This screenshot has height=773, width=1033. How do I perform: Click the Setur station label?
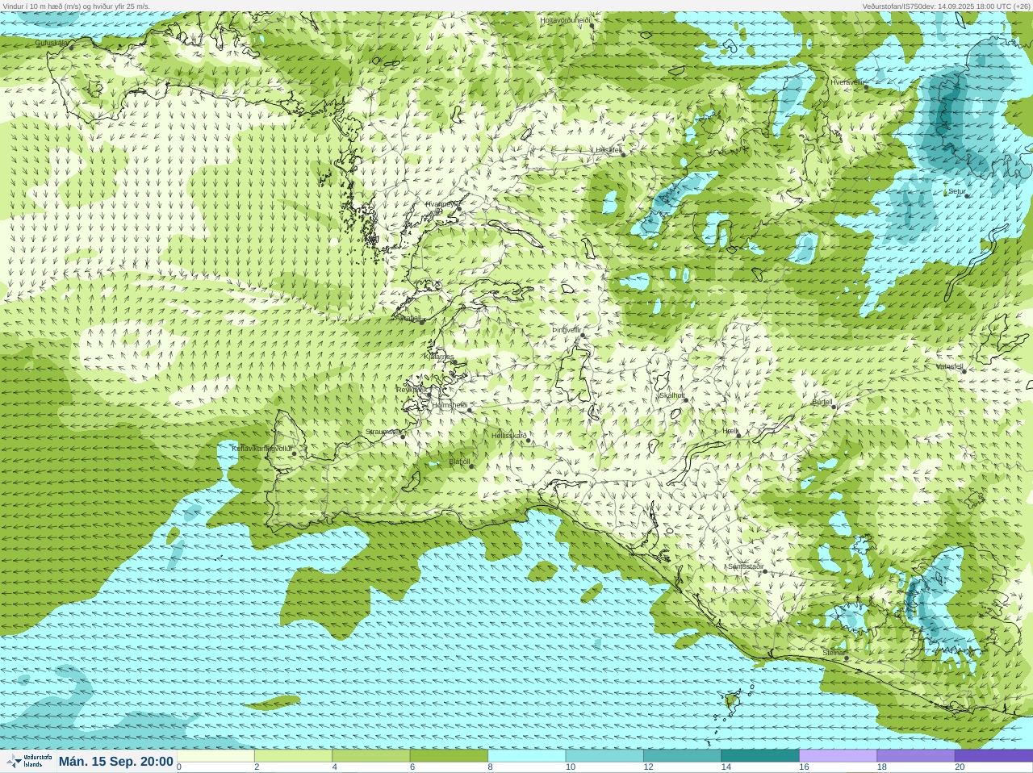point(956,191)
